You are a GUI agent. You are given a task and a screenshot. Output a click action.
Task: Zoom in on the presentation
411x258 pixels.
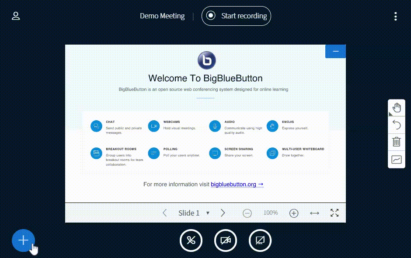pos(294,213)
